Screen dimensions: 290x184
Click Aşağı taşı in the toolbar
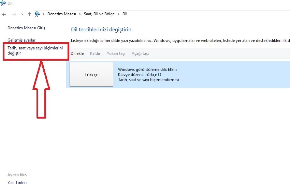[140, 53]
